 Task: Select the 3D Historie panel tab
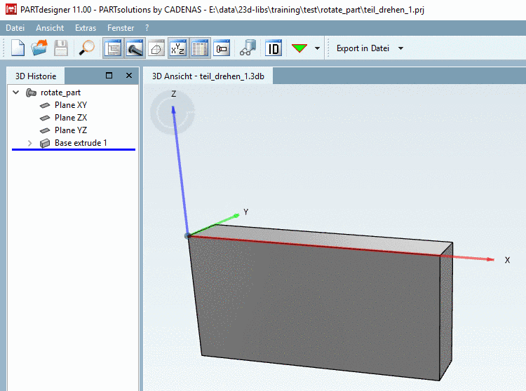coord(36,76)
